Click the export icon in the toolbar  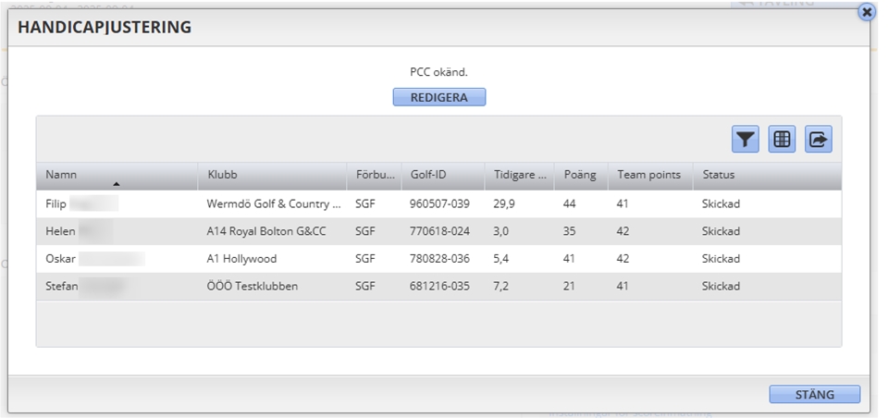pos(818,140)
